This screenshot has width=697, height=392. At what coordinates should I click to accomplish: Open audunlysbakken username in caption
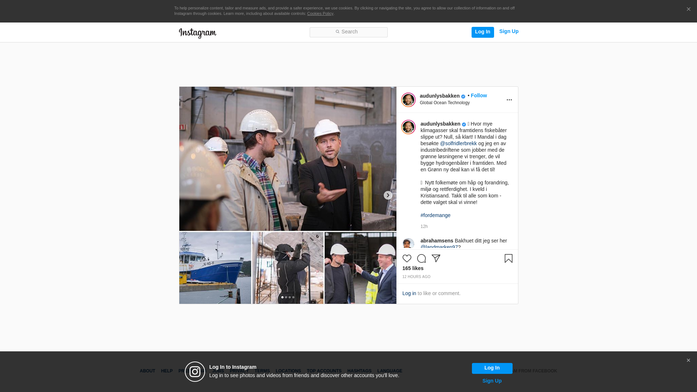point(440,124)
